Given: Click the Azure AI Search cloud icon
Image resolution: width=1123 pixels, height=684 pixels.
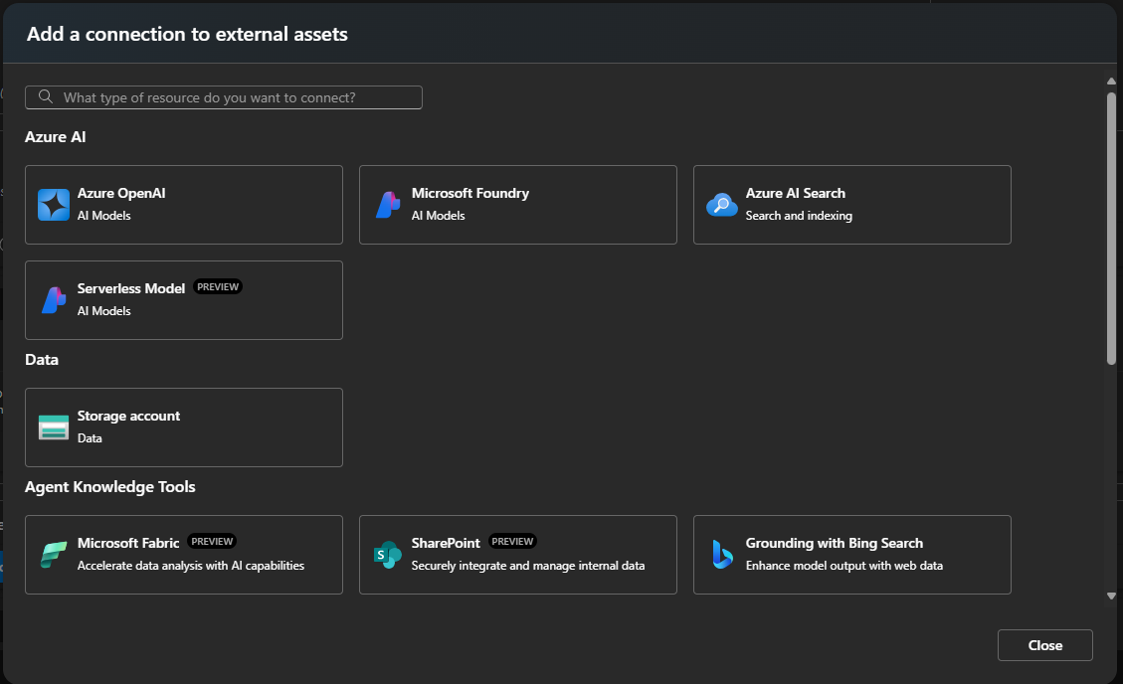Looking at the screenshot, I should [721, 205].
